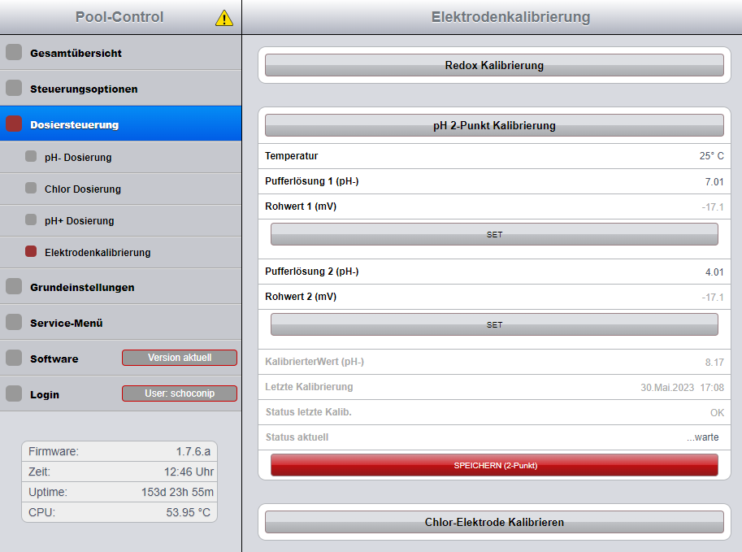
Task: Click the Status aktuell ...warte value
Action: tap(703, 437)
